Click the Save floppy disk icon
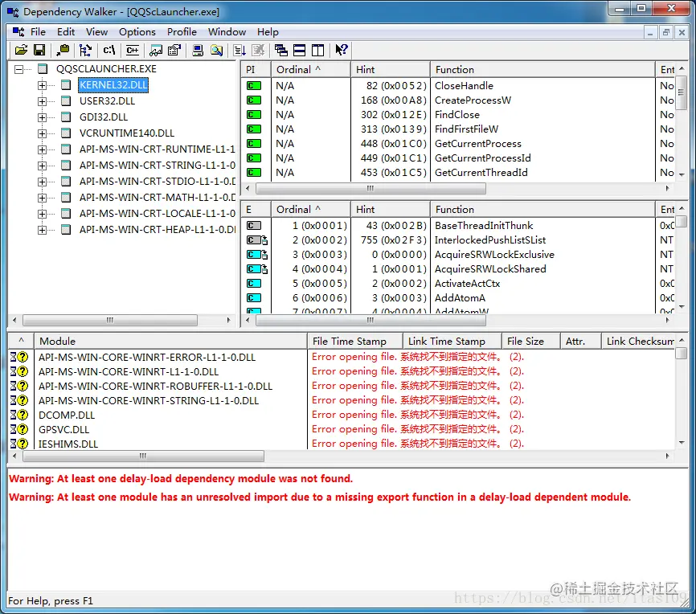The height and width of the screenshot is (614, 696). tap(39, 50)
